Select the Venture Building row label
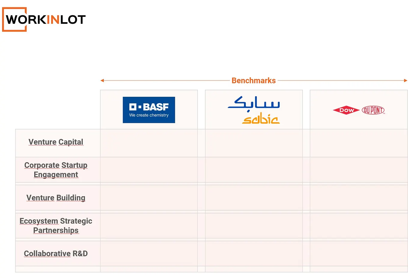 tap(56, 198)
